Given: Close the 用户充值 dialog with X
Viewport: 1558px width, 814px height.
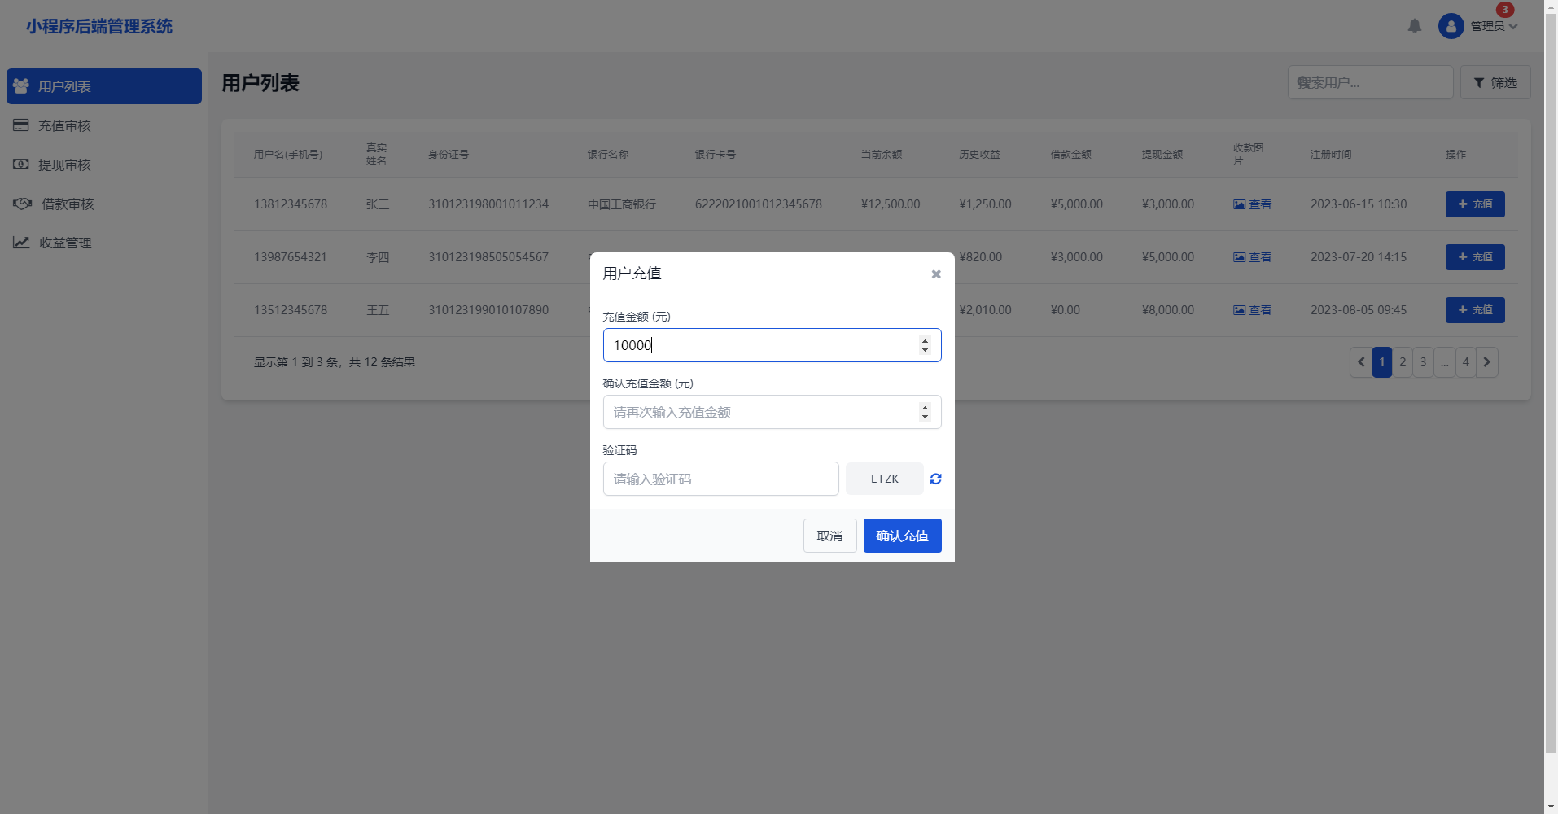Looking at the screenshot, I should pos(936,274).
